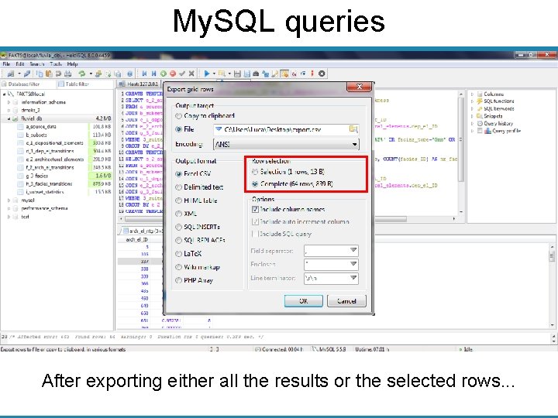Open the Help menu

(72, 64)
